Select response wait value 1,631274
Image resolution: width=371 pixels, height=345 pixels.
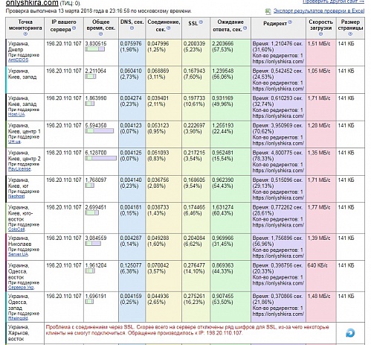[x=223, y=207]
